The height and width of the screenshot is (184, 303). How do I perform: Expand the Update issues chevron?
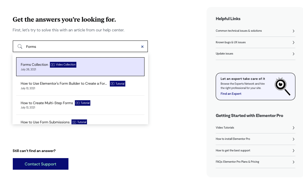pyautogui.click(x=293, y=54)
